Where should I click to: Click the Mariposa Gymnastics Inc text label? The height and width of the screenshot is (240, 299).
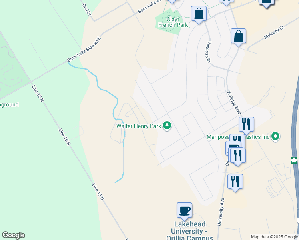(x=238, y=137)
